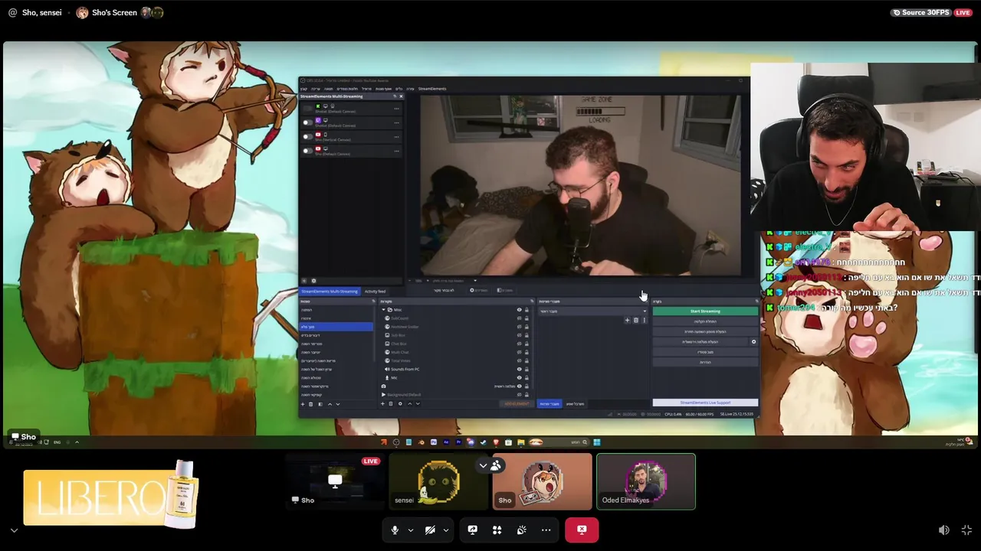Show the Chat Box source
This screenshot has height=551, width=981.
click(519, 344)
